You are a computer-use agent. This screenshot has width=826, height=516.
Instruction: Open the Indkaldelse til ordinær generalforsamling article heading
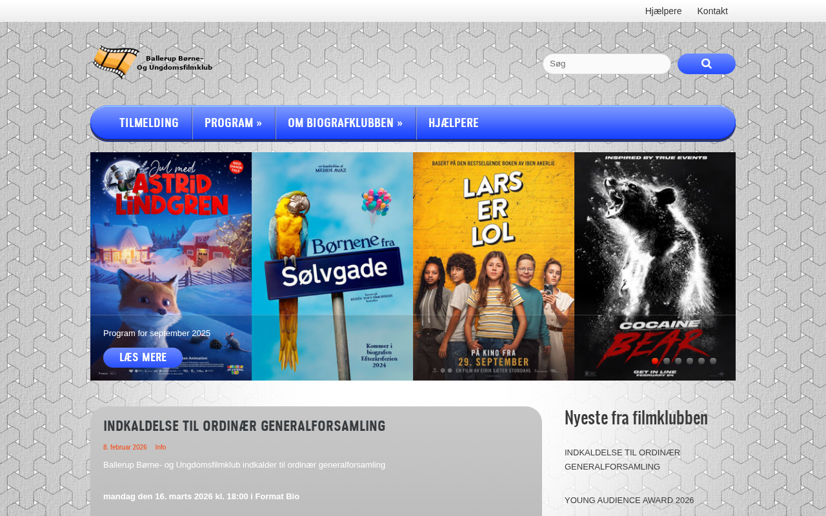pos(245,426)
